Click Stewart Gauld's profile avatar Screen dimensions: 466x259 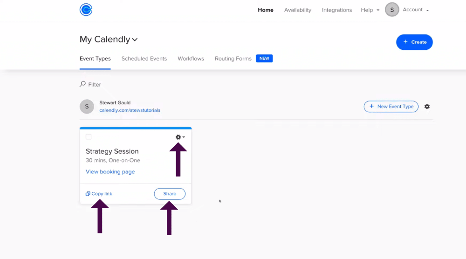[x=87, y=106]
